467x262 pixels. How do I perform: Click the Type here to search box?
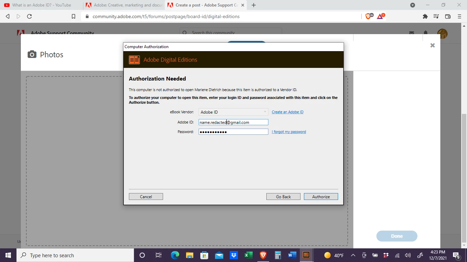click(75, 255)
